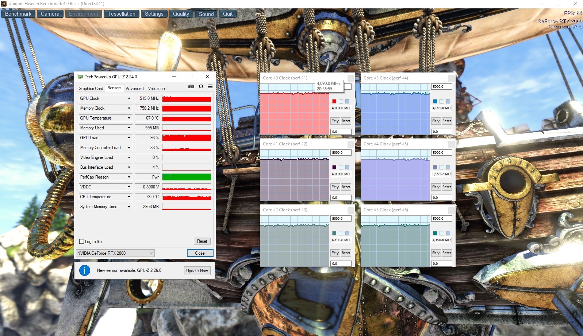Image resolution: width=583 pixels, height=336 pixels.
Task: Click Fit y on Core #3 Clock graph
Action: pyautogui.click(x=436, y=121)
